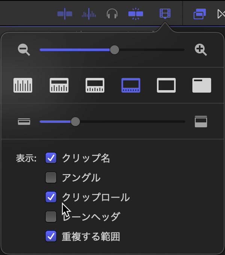Image resolution: width=225 pixels, height=255 pixels.
Task: Adjust the timeline zoom slider
Action: (112, 50)
